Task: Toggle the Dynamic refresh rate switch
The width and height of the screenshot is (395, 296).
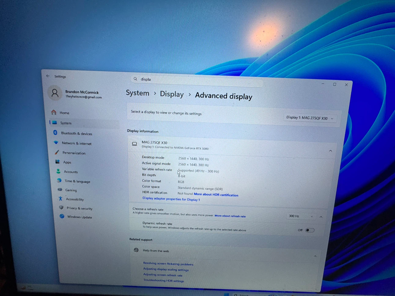Action: point(310,230)
